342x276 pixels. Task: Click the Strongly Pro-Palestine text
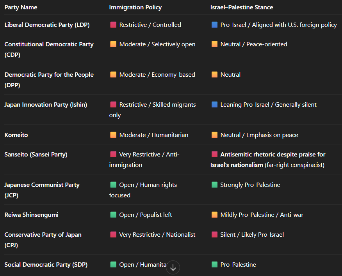[250, 185]
